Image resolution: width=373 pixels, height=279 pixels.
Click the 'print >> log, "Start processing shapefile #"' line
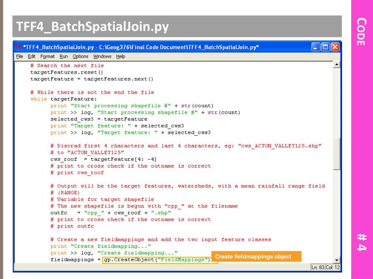[x=145, y=113]
